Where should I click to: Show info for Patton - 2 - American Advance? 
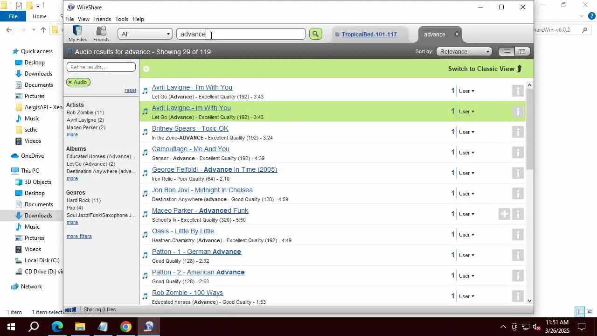click(x=517, y=275)
